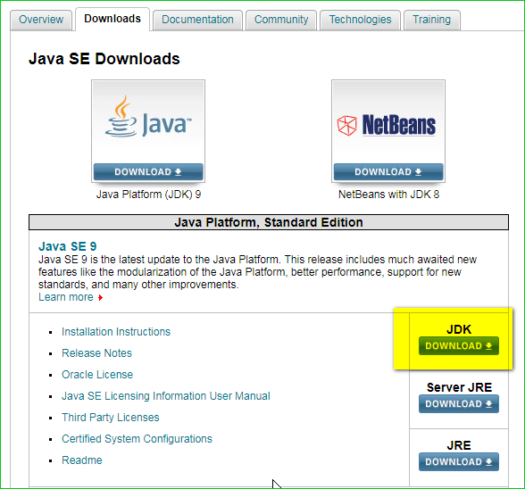
Task: Open Installation Instructions link
Action: pos(116,332)
